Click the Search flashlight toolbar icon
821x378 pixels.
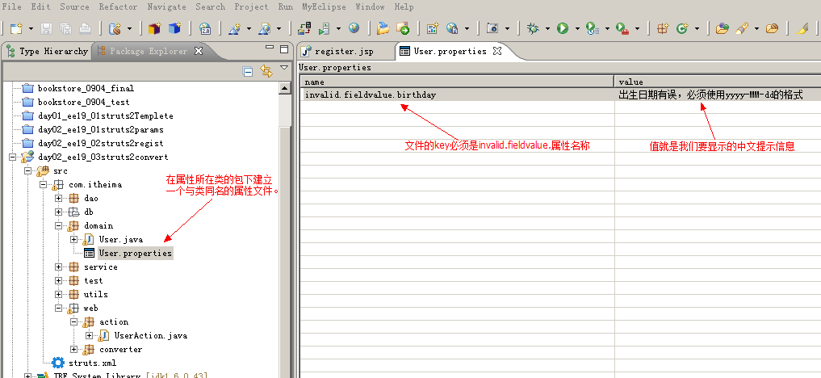[742, 28]
